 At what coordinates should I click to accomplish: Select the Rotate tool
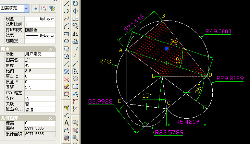(75, 3)
